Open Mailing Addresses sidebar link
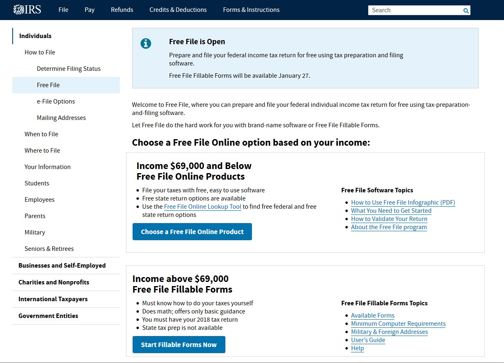504x363 pixels. 61,118
